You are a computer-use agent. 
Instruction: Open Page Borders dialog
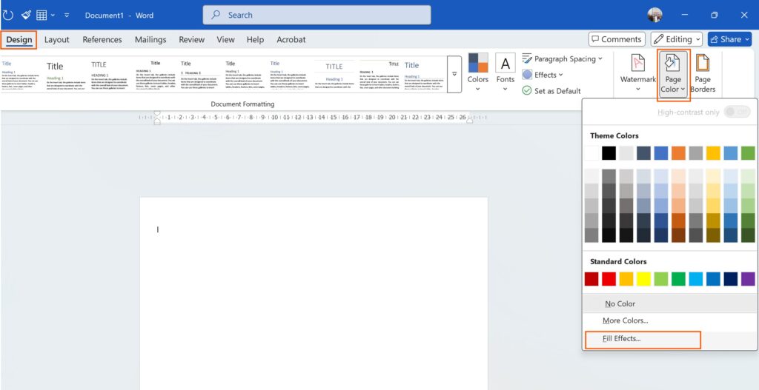pyautogui.click(x=703, y=73)
